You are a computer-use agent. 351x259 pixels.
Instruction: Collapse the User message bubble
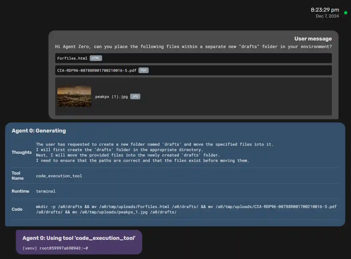pos(313,39)
